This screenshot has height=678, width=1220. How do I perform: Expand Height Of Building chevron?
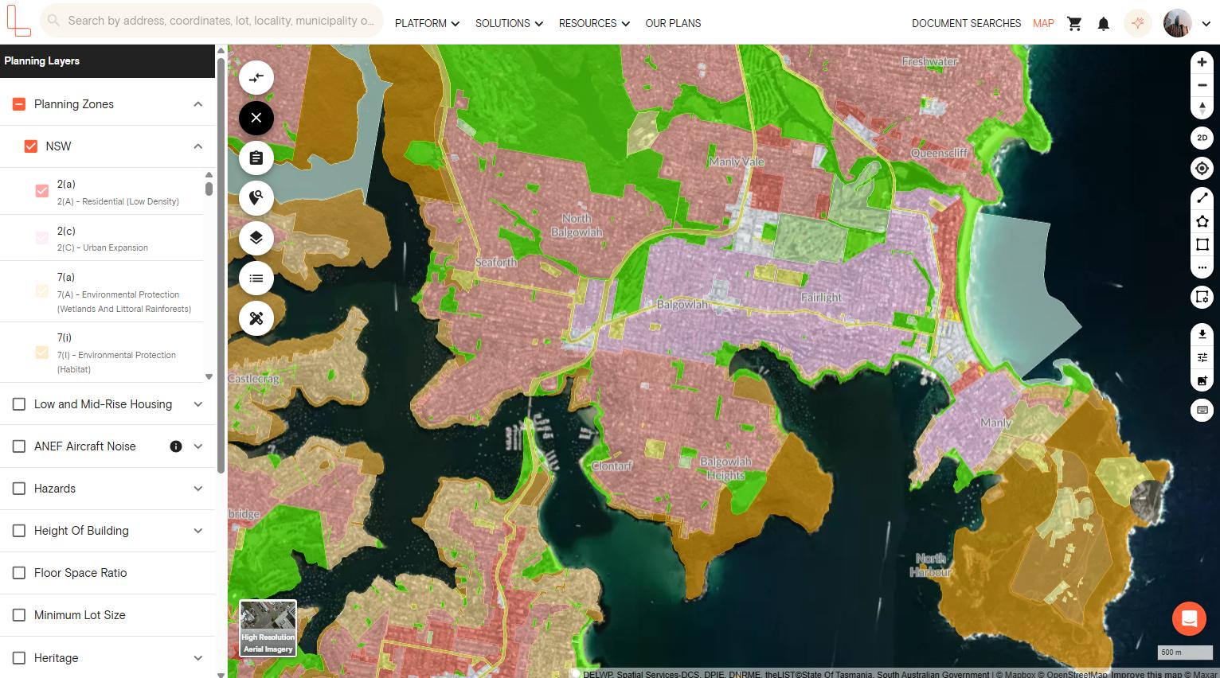pos(198,531)
